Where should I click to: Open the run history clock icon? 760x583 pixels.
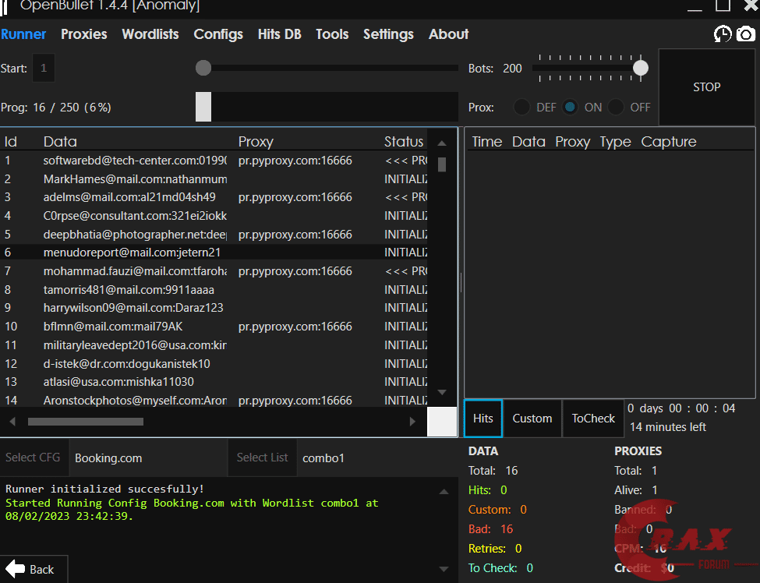click(723, 34)
